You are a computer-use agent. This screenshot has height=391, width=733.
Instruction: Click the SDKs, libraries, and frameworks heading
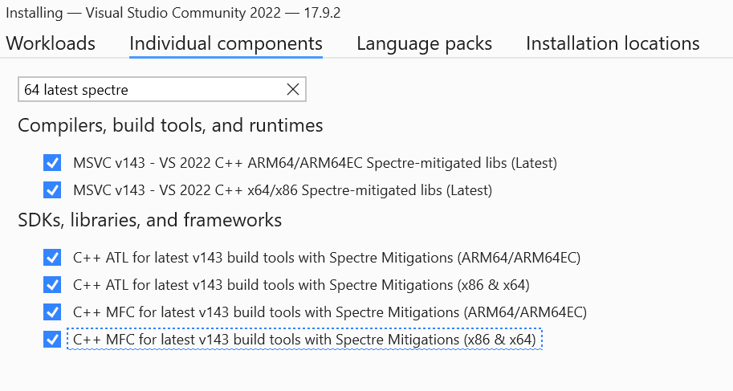pyautogui.click(x=149, y=220)
